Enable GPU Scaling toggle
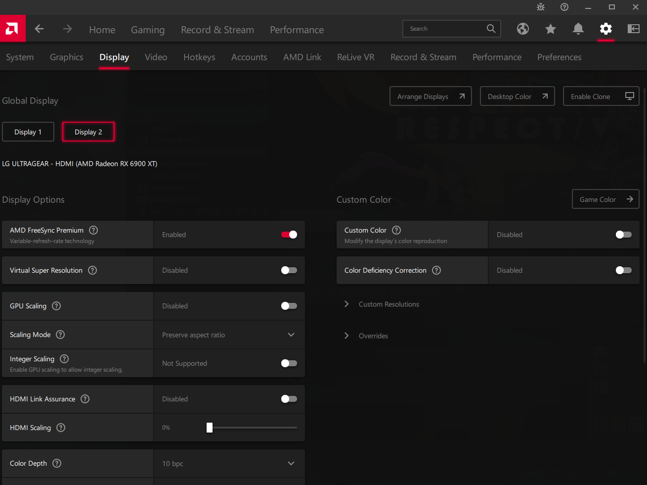The width and height of the screenshot is (647, 485). click(x=289, y=306)
